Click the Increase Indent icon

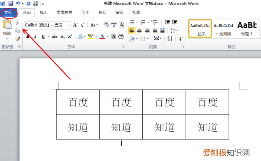tap(174, 22)
